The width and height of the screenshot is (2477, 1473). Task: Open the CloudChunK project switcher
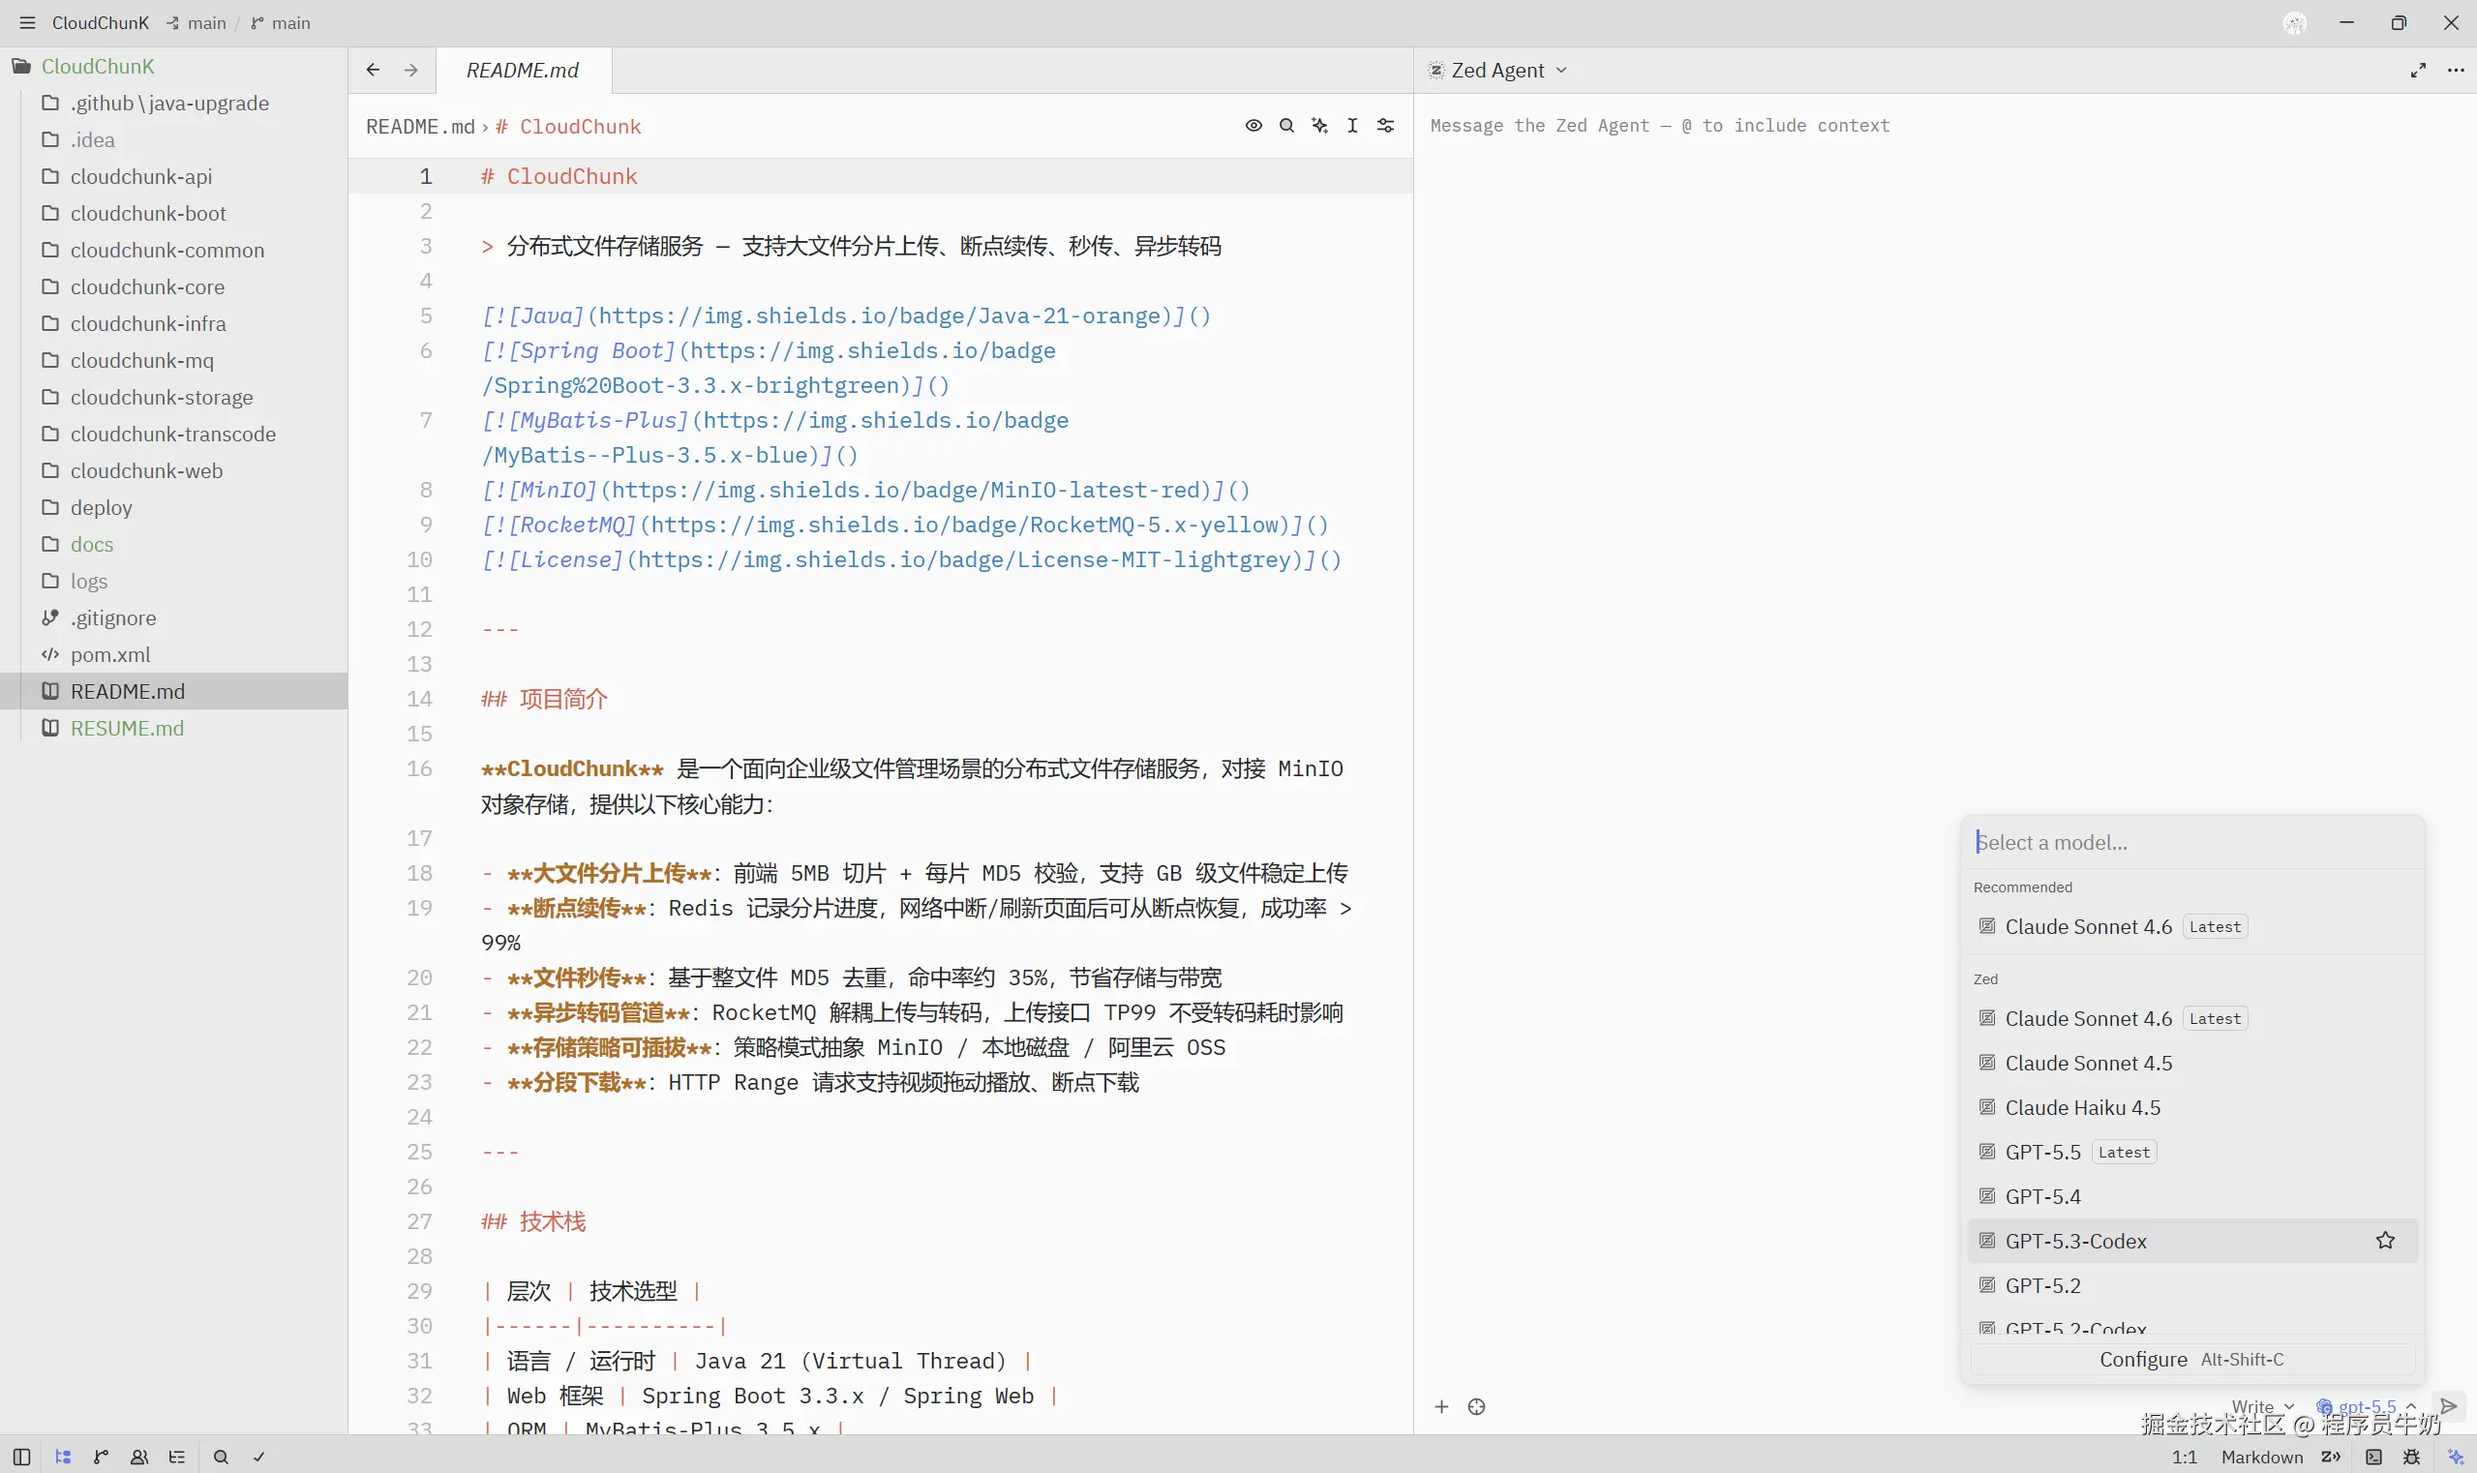(101, 23)
